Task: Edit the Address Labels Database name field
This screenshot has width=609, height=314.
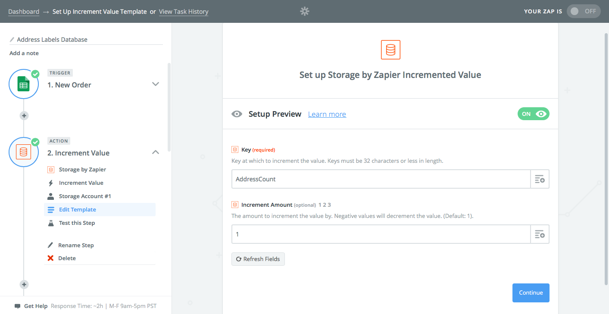Action: click(86, 40)
